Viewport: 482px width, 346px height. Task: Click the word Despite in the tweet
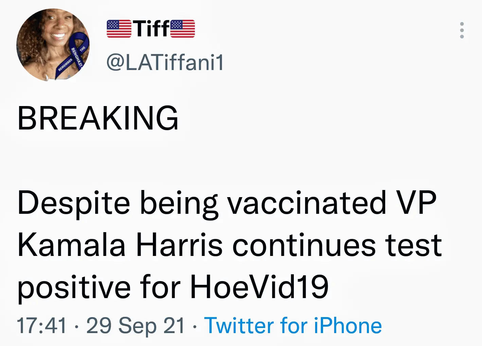pyautogui.click(x=74, y=203)
